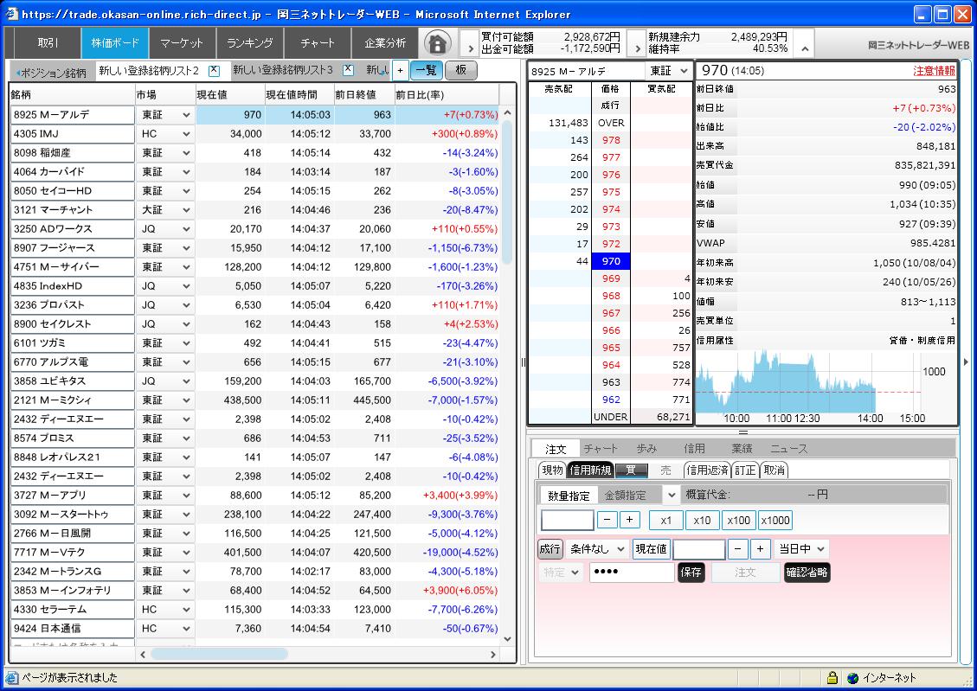Image resolution: width=977 pixels, height=691 pixels.
Task: Click the quantity input field
Action: 567,520
